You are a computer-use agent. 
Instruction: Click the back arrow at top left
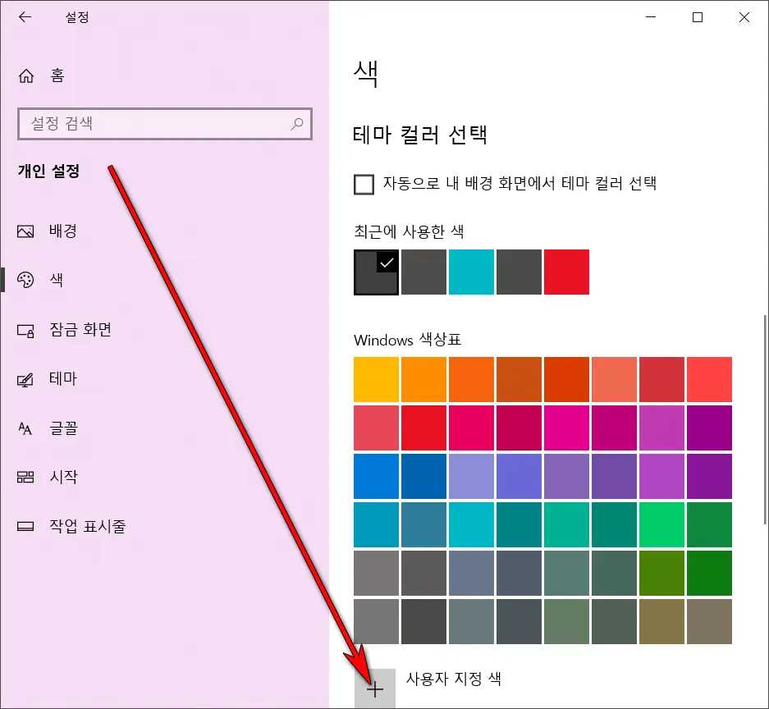click(24, 16)
